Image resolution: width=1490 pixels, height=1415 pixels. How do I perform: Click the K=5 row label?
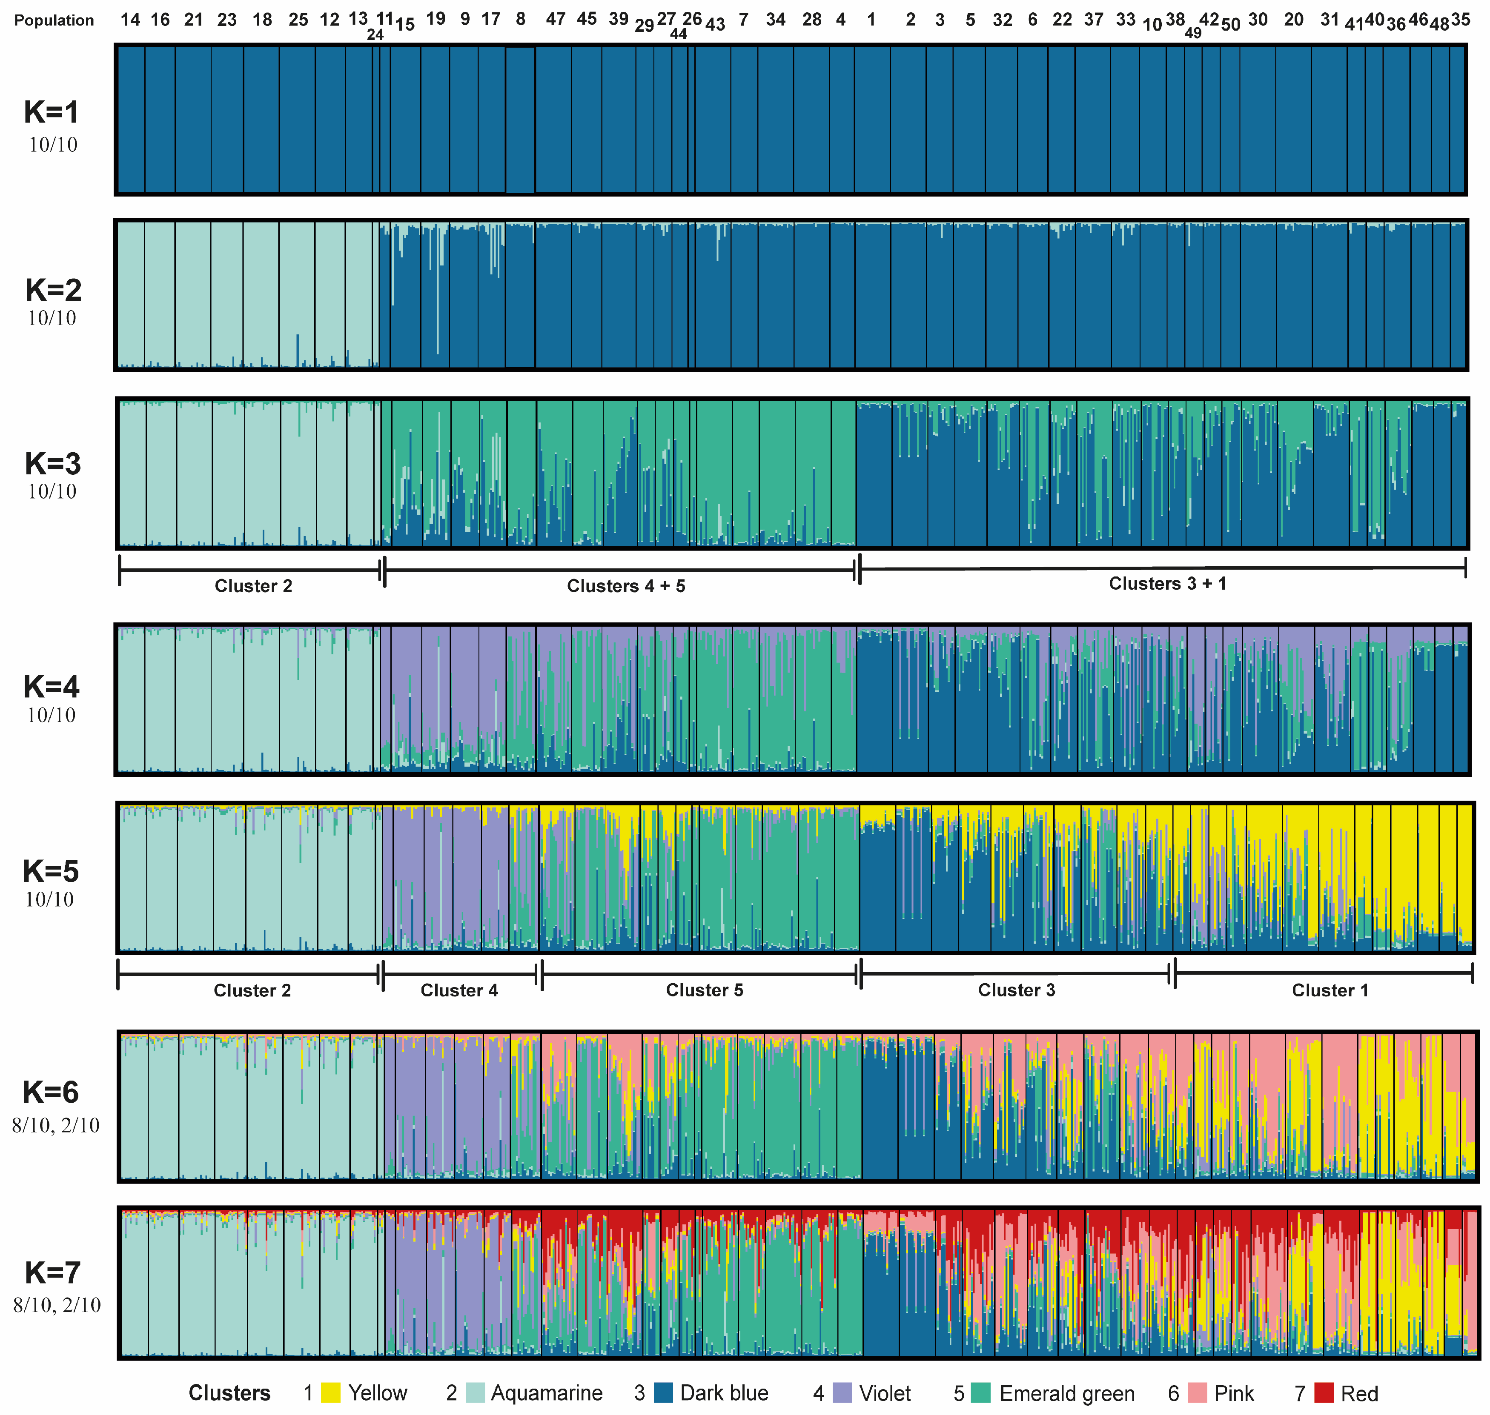(x=51, y=871)
